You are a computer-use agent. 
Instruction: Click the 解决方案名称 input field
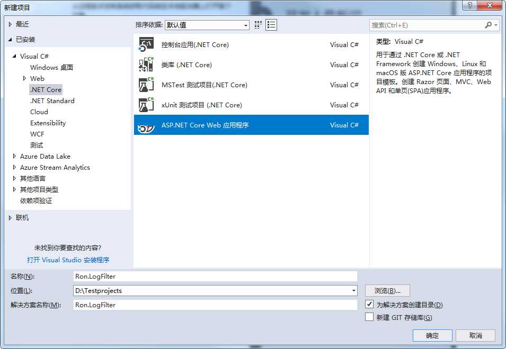(215, 305)
